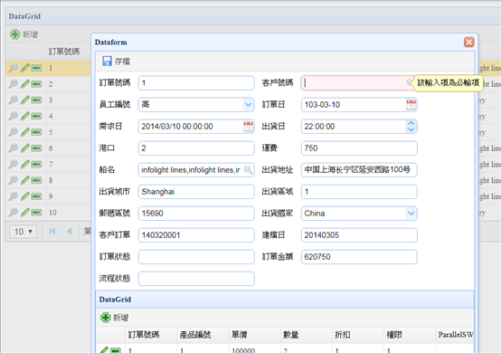
Task: Click into the 客戶號碼 required field
Action: tap(354, 82)
